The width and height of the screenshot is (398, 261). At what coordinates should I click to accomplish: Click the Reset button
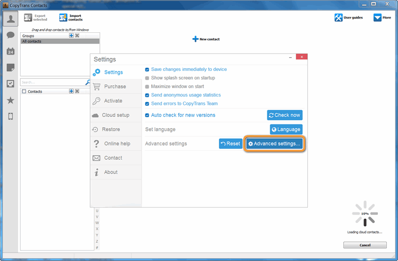(230, 143)
